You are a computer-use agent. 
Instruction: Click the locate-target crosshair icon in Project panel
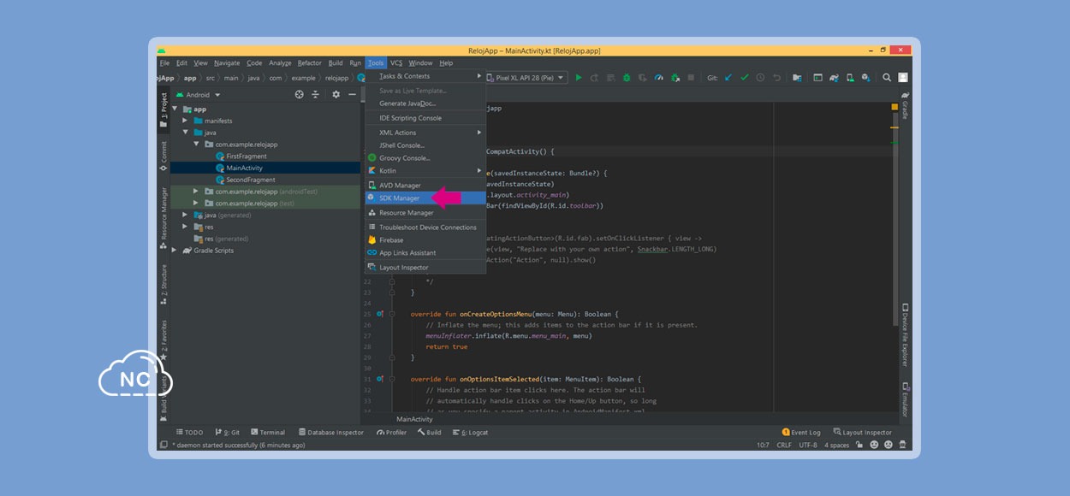[x=299, y=95]
